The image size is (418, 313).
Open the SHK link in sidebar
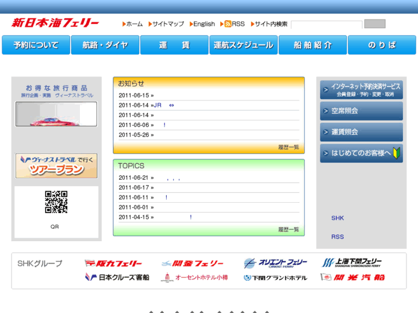[x=338, y=218]
